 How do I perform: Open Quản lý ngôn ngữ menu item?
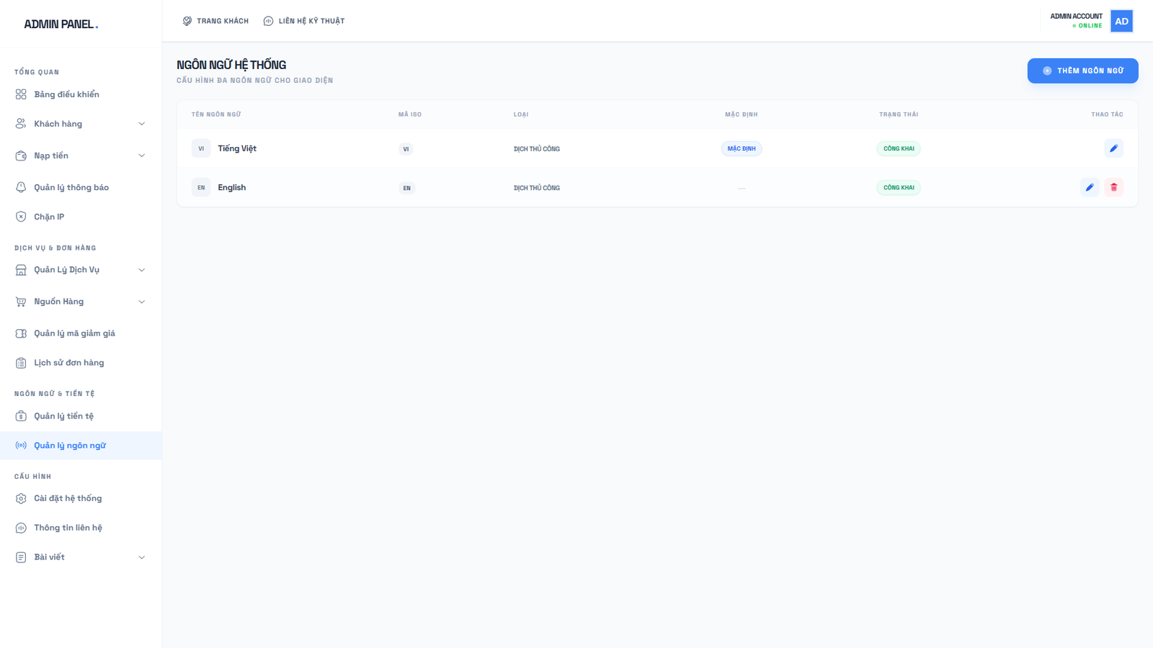click(x=70, y=446)
